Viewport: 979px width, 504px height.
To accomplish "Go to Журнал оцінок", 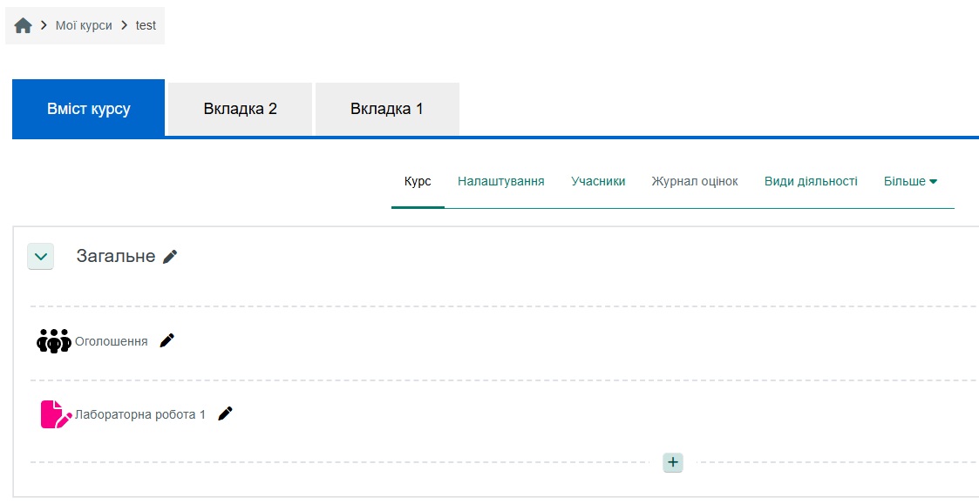I will point(695,181).
